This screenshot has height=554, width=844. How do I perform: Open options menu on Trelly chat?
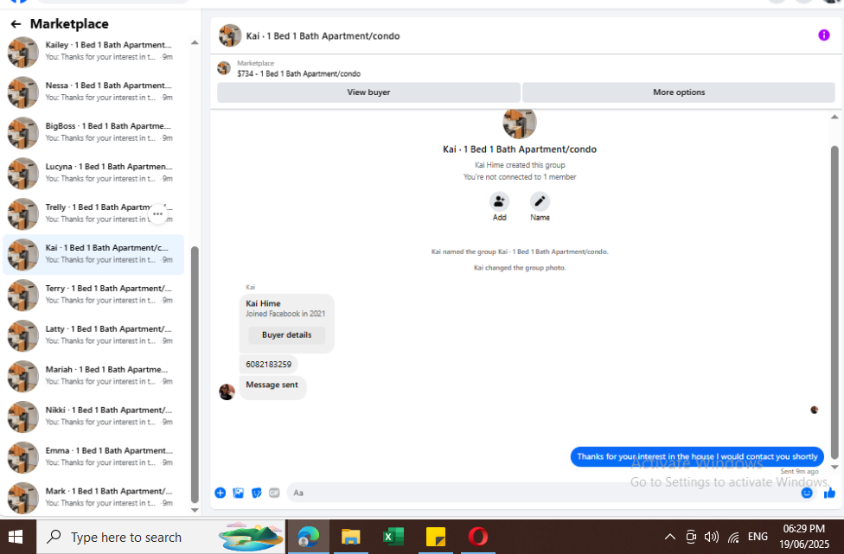[157, 214]
